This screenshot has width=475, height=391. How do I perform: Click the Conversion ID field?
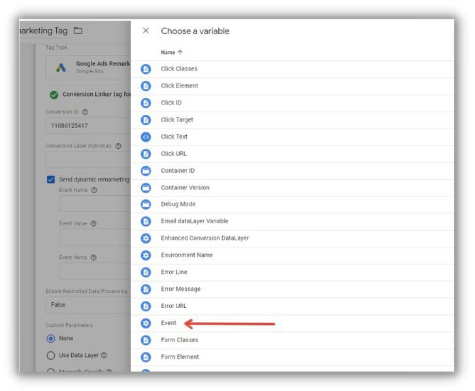click(88, 125)
